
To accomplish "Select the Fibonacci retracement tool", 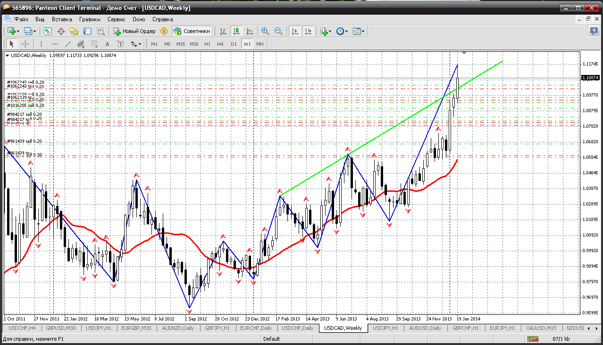I will (x=94, y=44).
